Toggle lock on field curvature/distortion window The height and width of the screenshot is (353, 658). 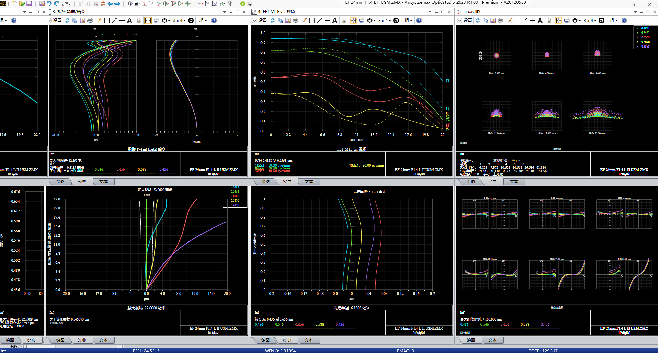(x=139, y=21)
